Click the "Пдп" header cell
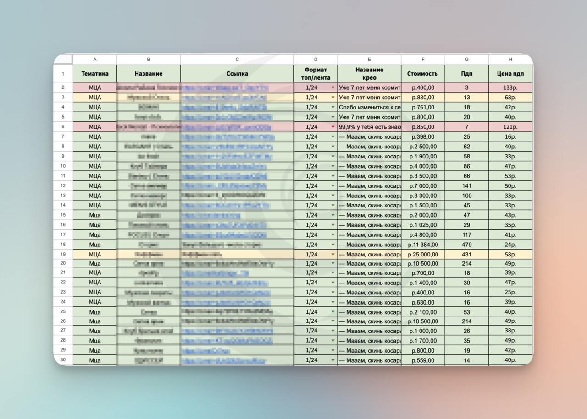The width and height of the screenshot is (587, 419). click(466, 73)
